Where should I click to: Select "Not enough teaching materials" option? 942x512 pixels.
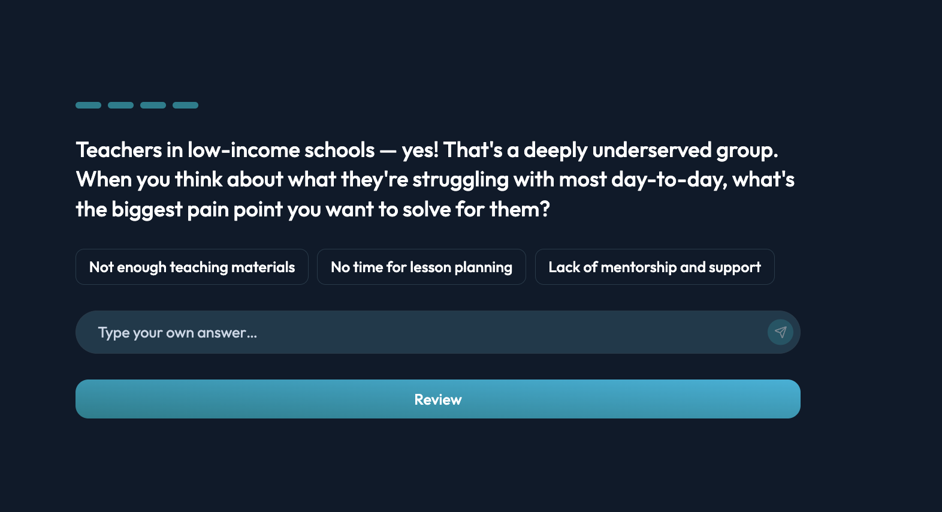(192, 267)
